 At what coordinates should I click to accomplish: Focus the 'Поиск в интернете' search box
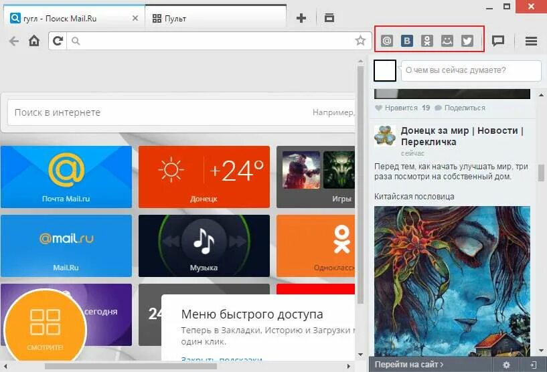(181, 112)
